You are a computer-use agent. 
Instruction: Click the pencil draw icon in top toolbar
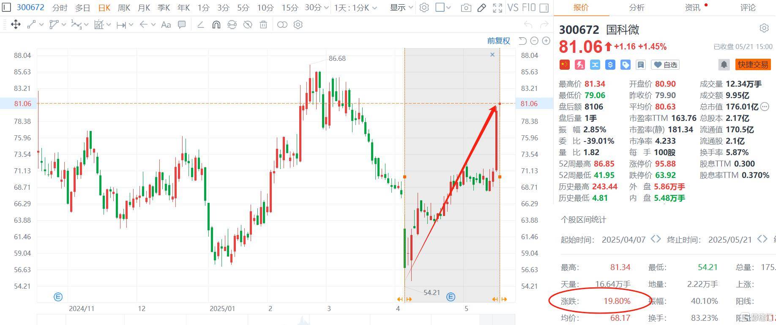tap(481, 8)
